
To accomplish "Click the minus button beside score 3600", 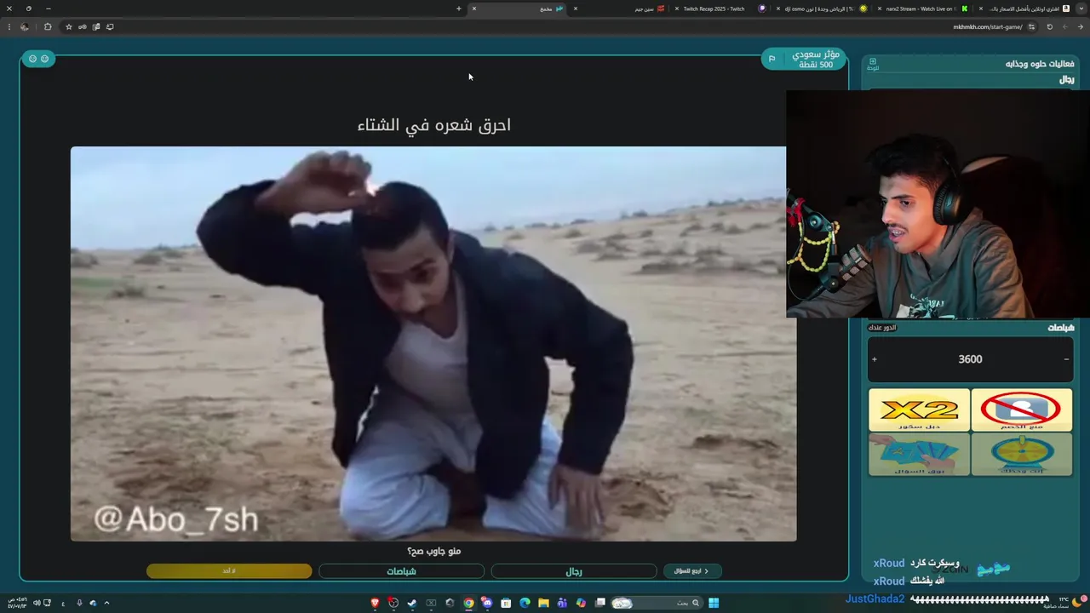I will tap(1066, 359).
